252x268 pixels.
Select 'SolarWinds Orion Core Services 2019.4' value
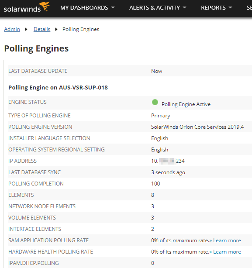pyautogui.click(x=197, y=127)
